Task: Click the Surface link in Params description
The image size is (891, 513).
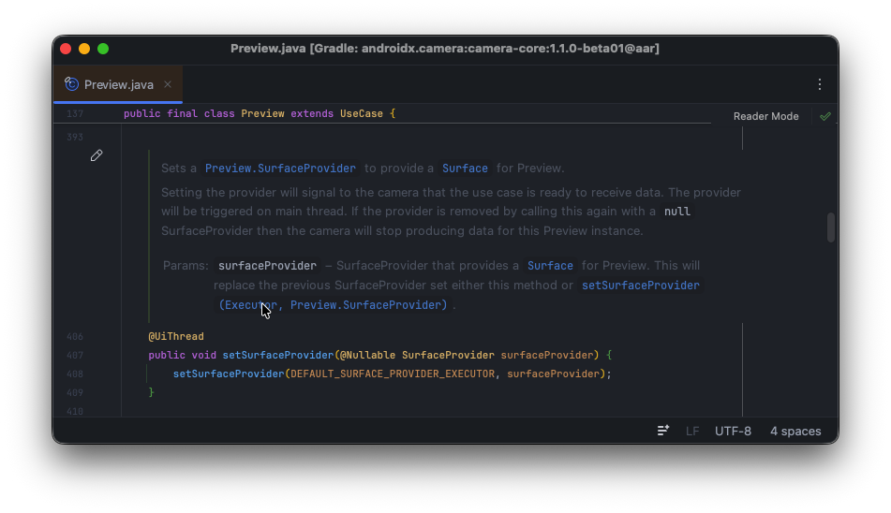Action: (x=550, y=266)
